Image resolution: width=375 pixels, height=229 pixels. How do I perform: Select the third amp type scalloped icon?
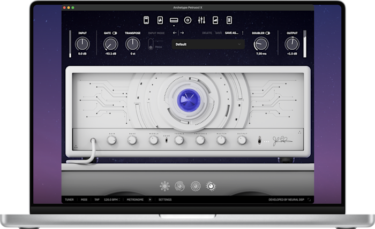[x=196, y=186]
